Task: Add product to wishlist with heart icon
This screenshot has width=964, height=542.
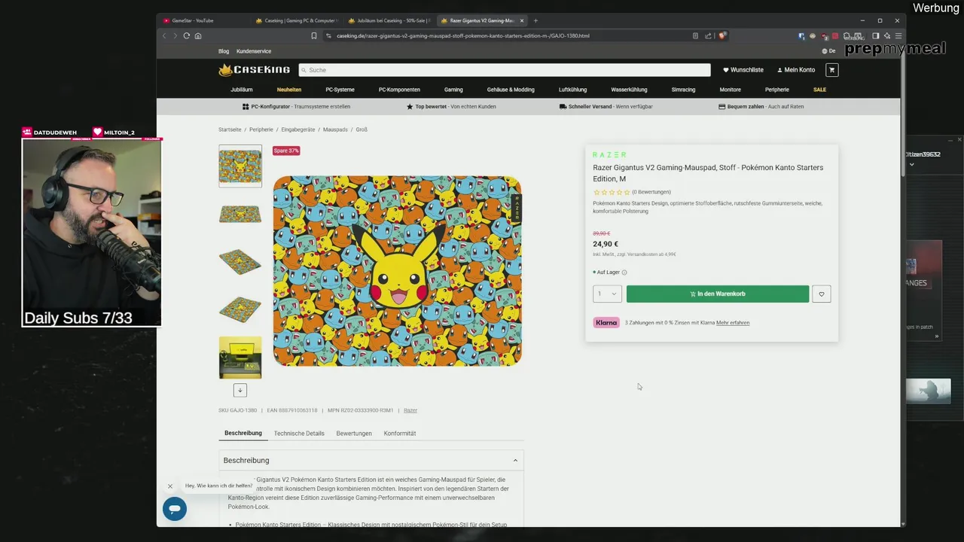Action: click(x=822, y=294)
